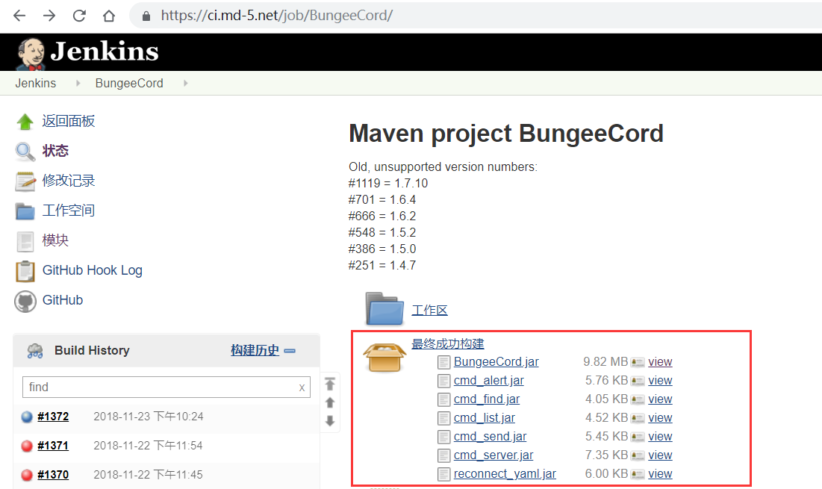This screenshot has height=489, width=822.
Task: Open the 最终成功构建 link
Action: 448,344
